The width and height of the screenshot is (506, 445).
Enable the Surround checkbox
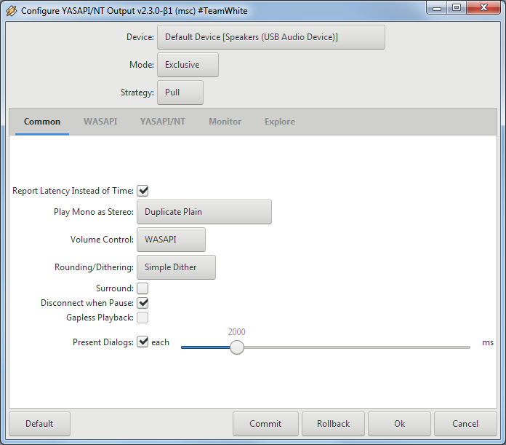point(143,288)
